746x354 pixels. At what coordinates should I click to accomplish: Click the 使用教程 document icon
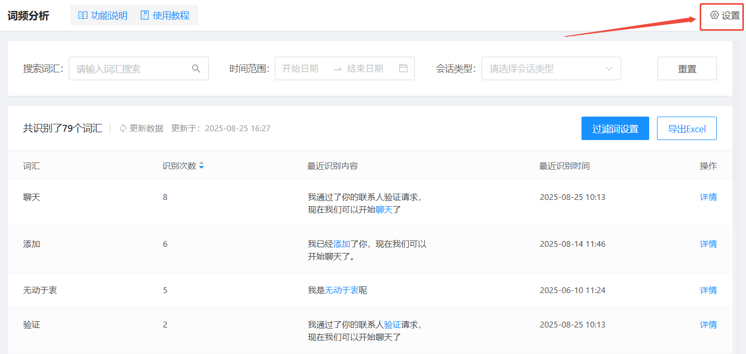click(x=145, y=16)
